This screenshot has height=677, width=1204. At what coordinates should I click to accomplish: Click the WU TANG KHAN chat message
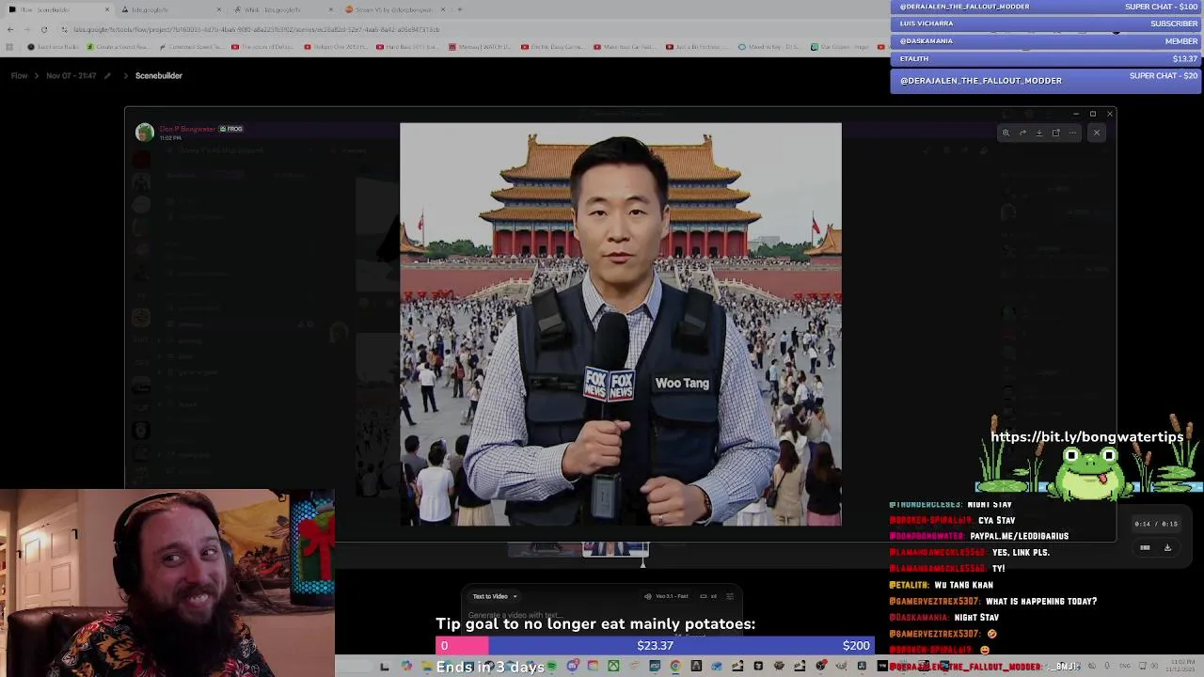(x=963, y=585)
